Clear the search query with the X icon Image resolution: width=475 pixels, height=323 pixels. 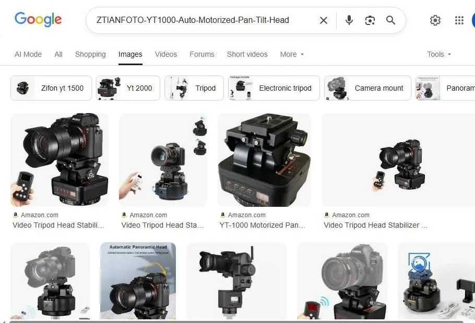coord(323,20)
